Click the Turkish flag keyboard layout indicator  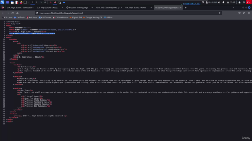coord(248,2)
